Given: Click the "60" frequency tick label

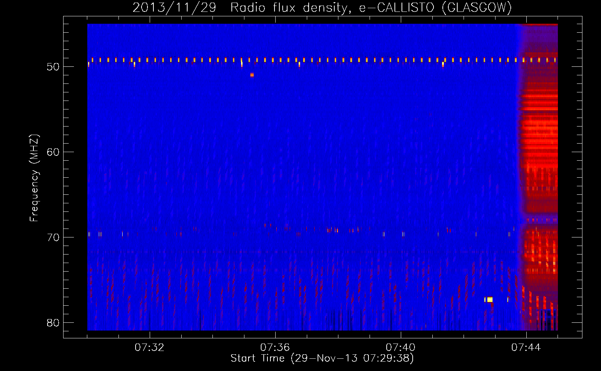Looking at the screenshot, I should (53, 152).
